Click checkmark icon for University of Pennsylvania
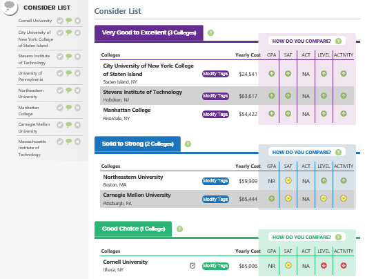The height and width of the screenshot is (279, 365). coord(60,73)
